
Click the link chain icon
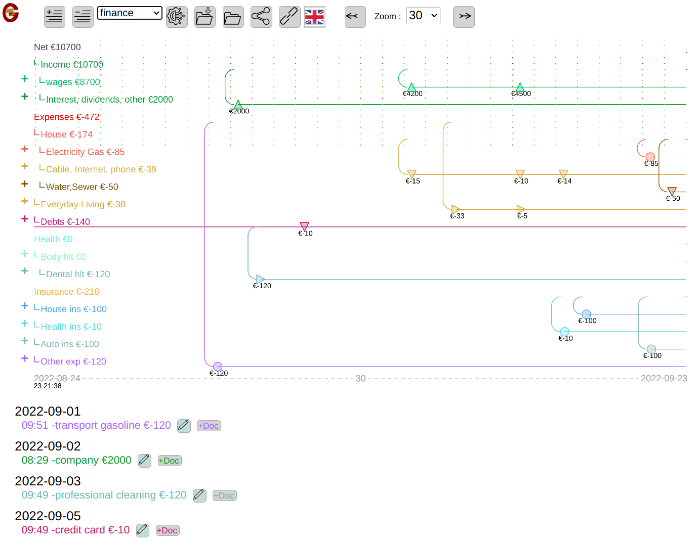(290, 17)
